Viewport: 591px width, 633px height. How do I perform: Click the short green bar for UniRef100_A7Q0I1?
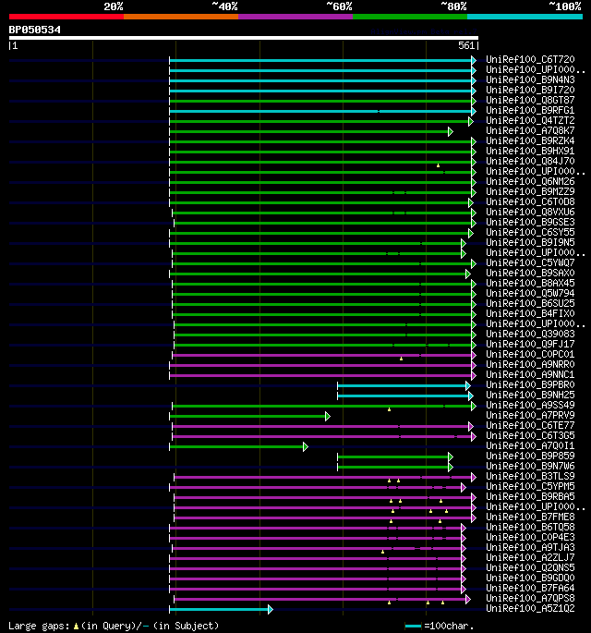[238, 447]
